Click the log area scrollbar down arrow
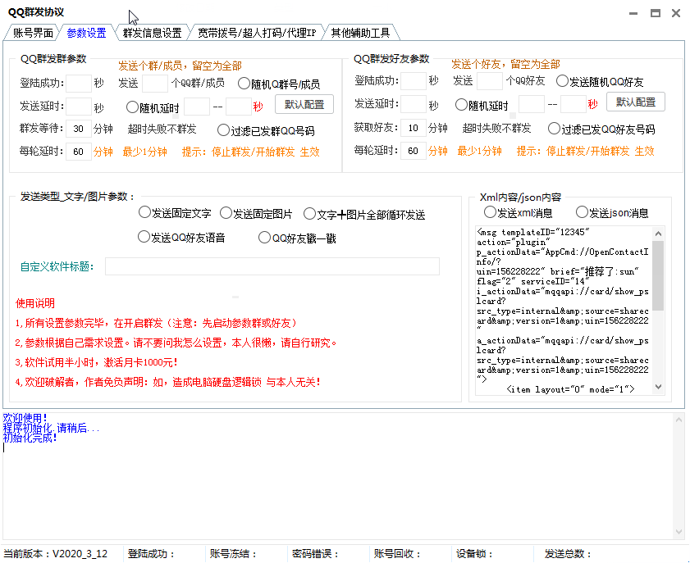Viewport: 690px width, 563px height. 679,532
